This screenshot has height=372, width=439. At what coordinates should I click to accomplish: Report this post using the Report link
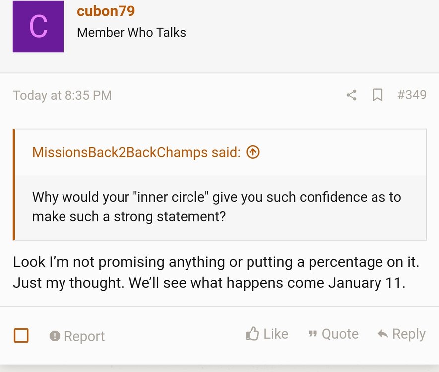(x=84, y=336)
